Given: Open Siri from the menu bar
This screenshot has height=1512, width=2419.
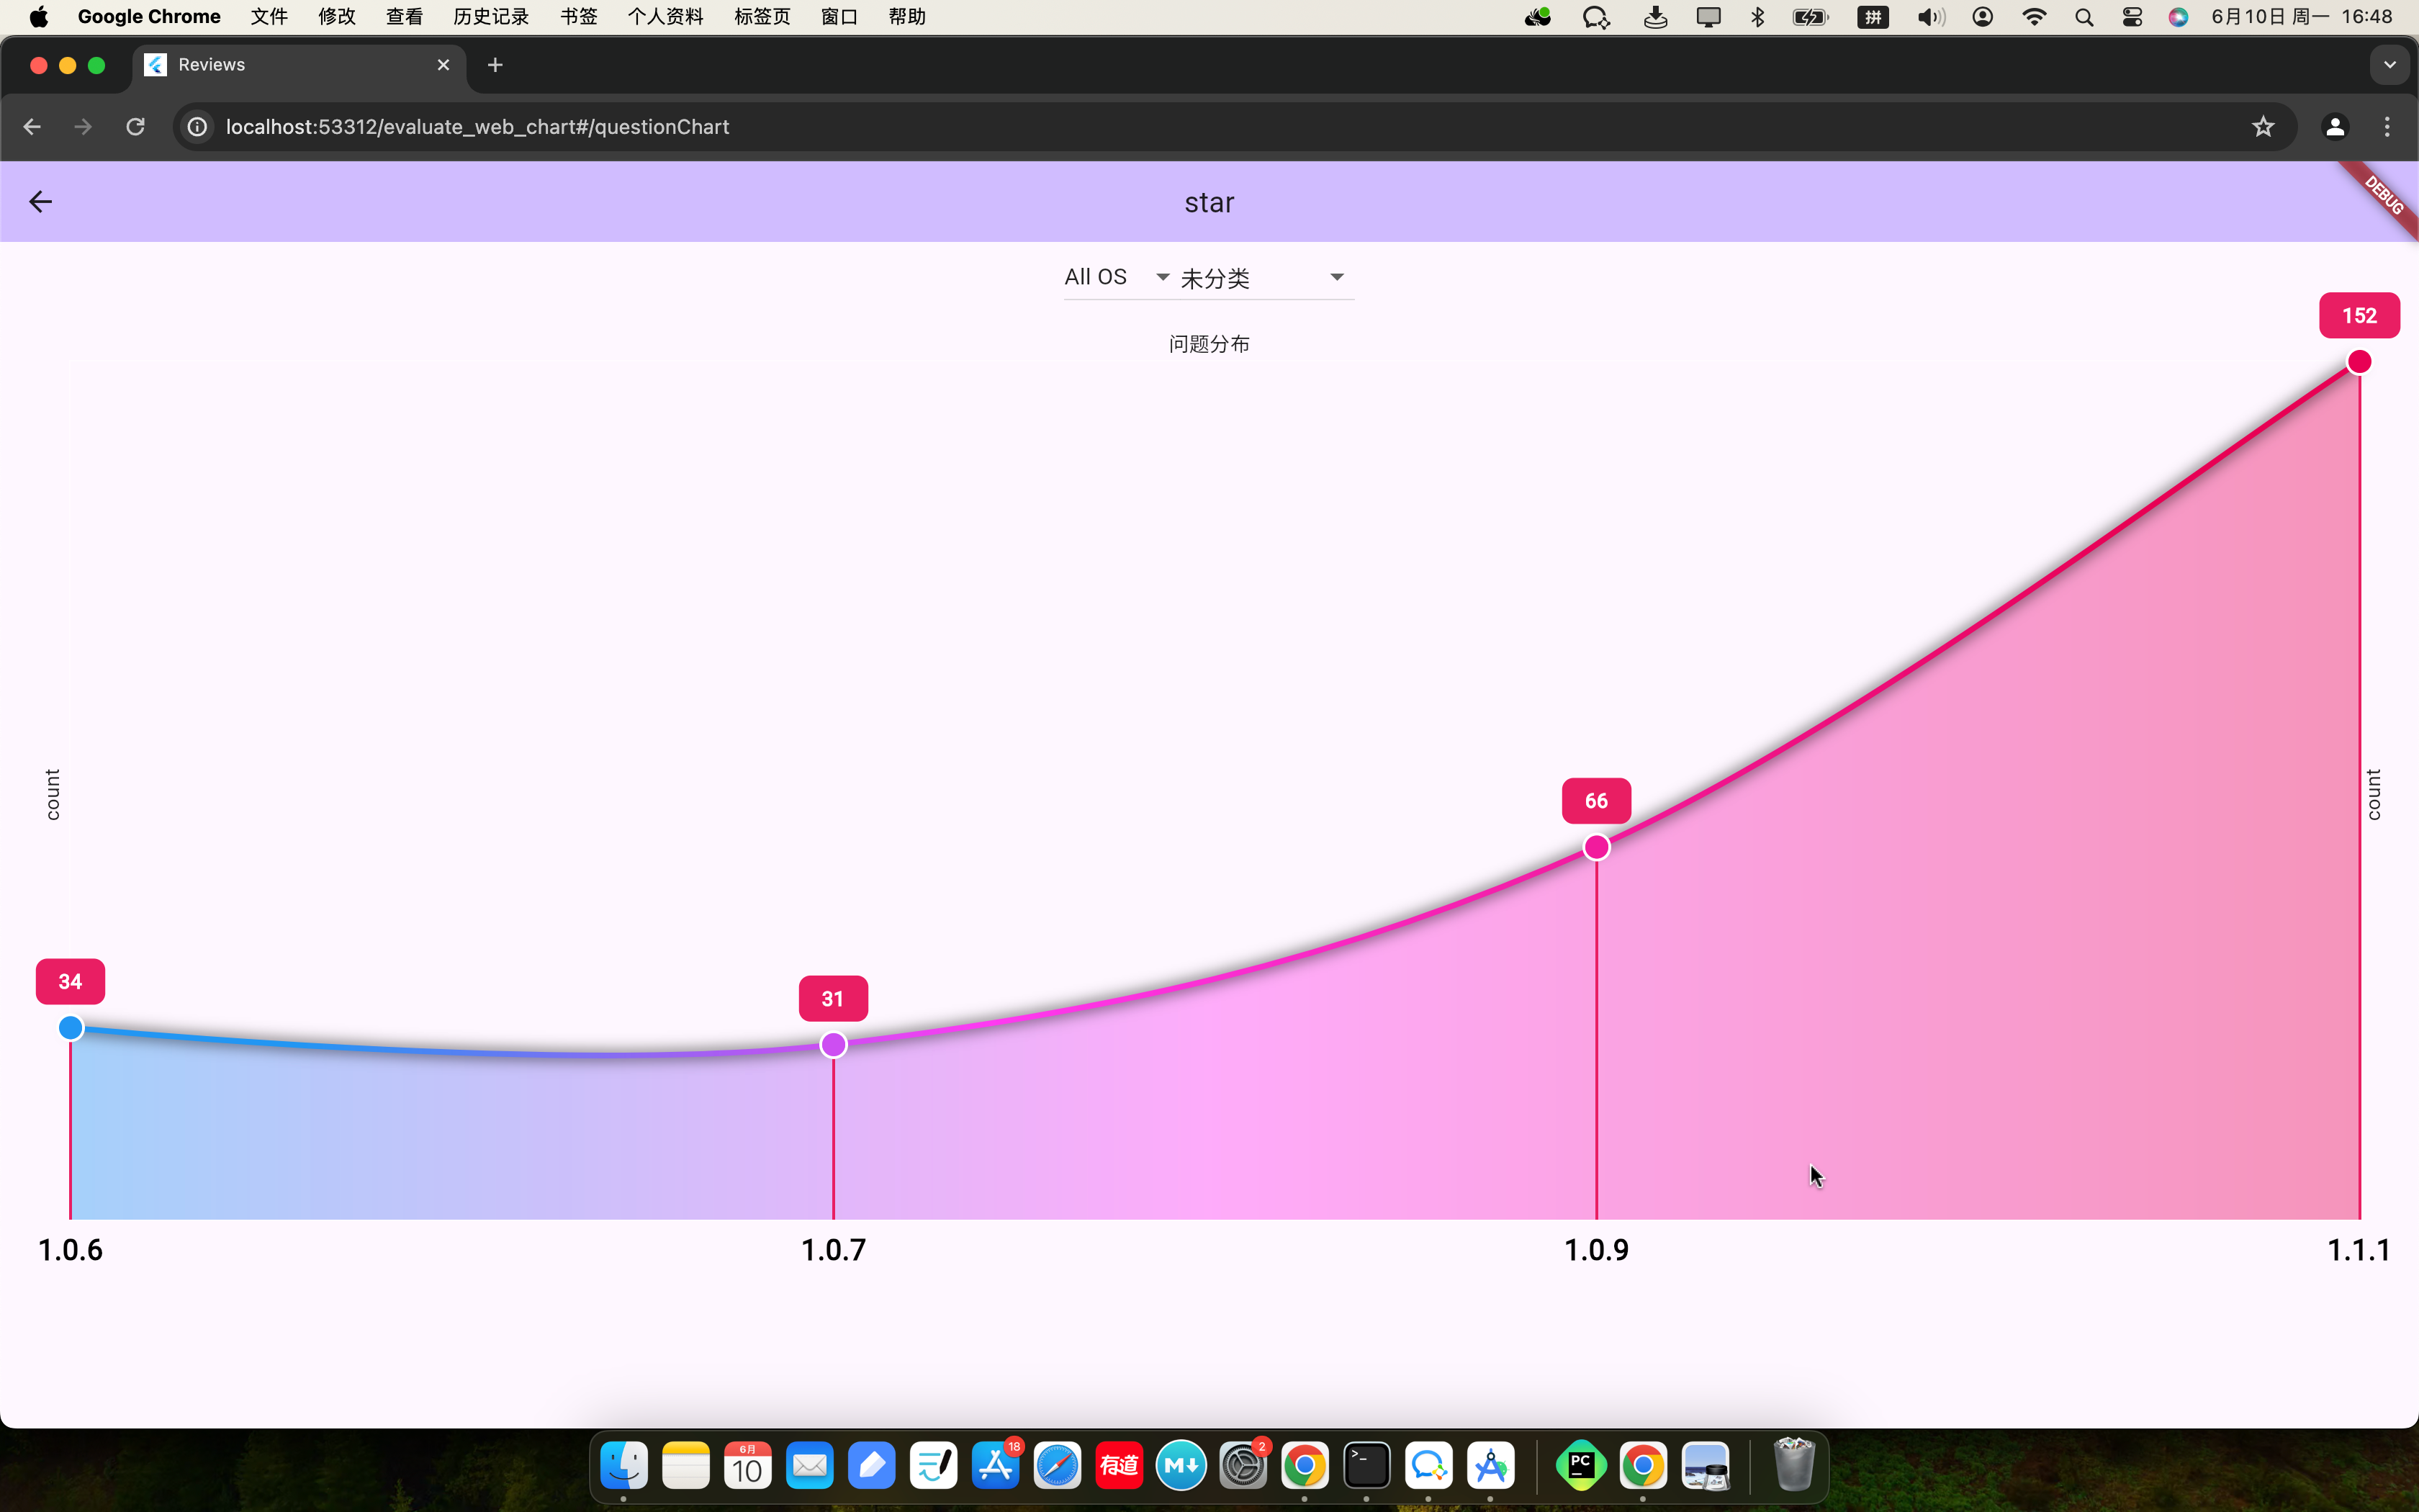Looking at the screenshot, I should 2178,17.
